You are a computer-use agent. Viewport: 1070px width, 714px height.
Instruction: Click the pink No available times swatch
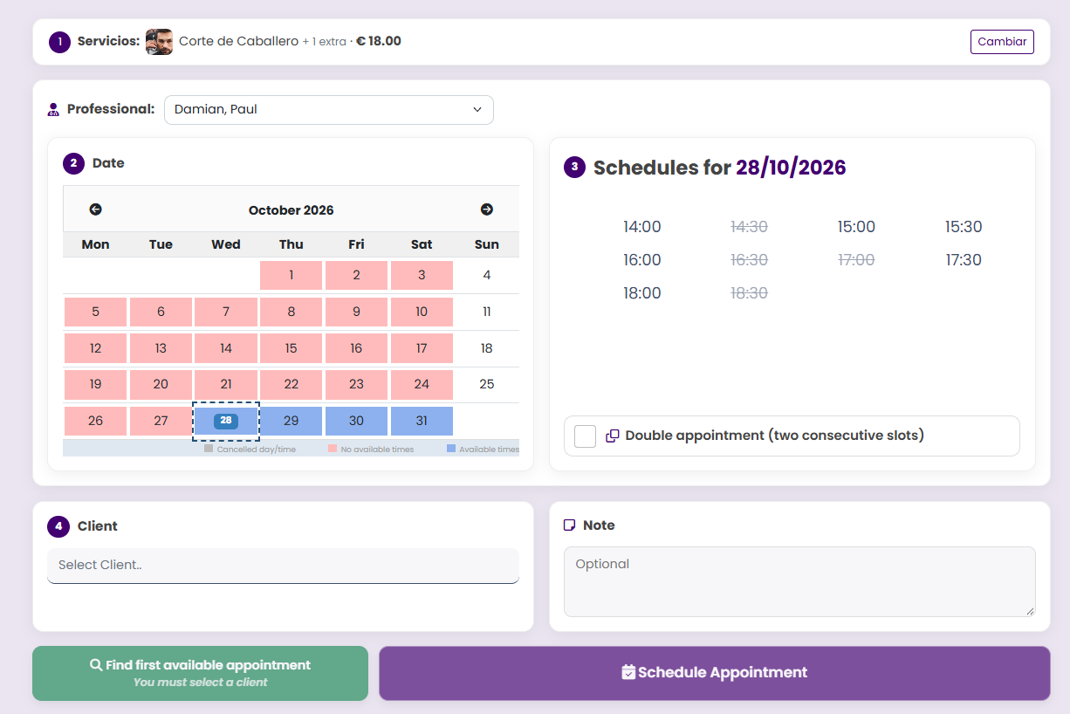(x=333, y=449)
